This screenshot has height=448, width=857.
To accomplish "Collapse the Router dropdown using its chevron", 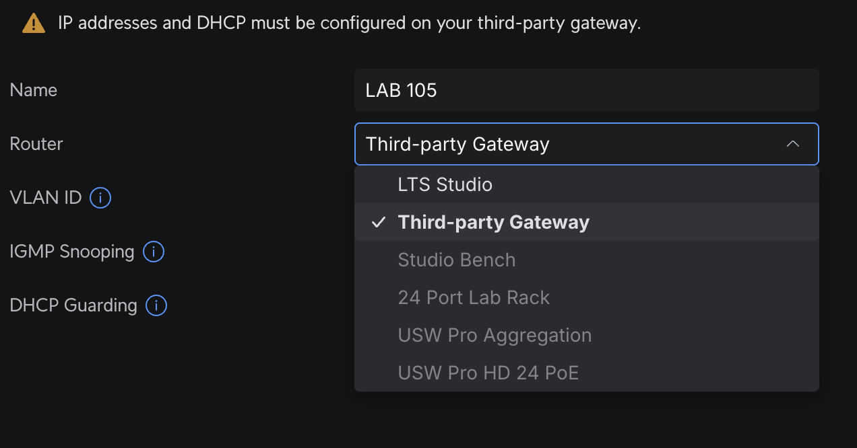I will [793, 144].
